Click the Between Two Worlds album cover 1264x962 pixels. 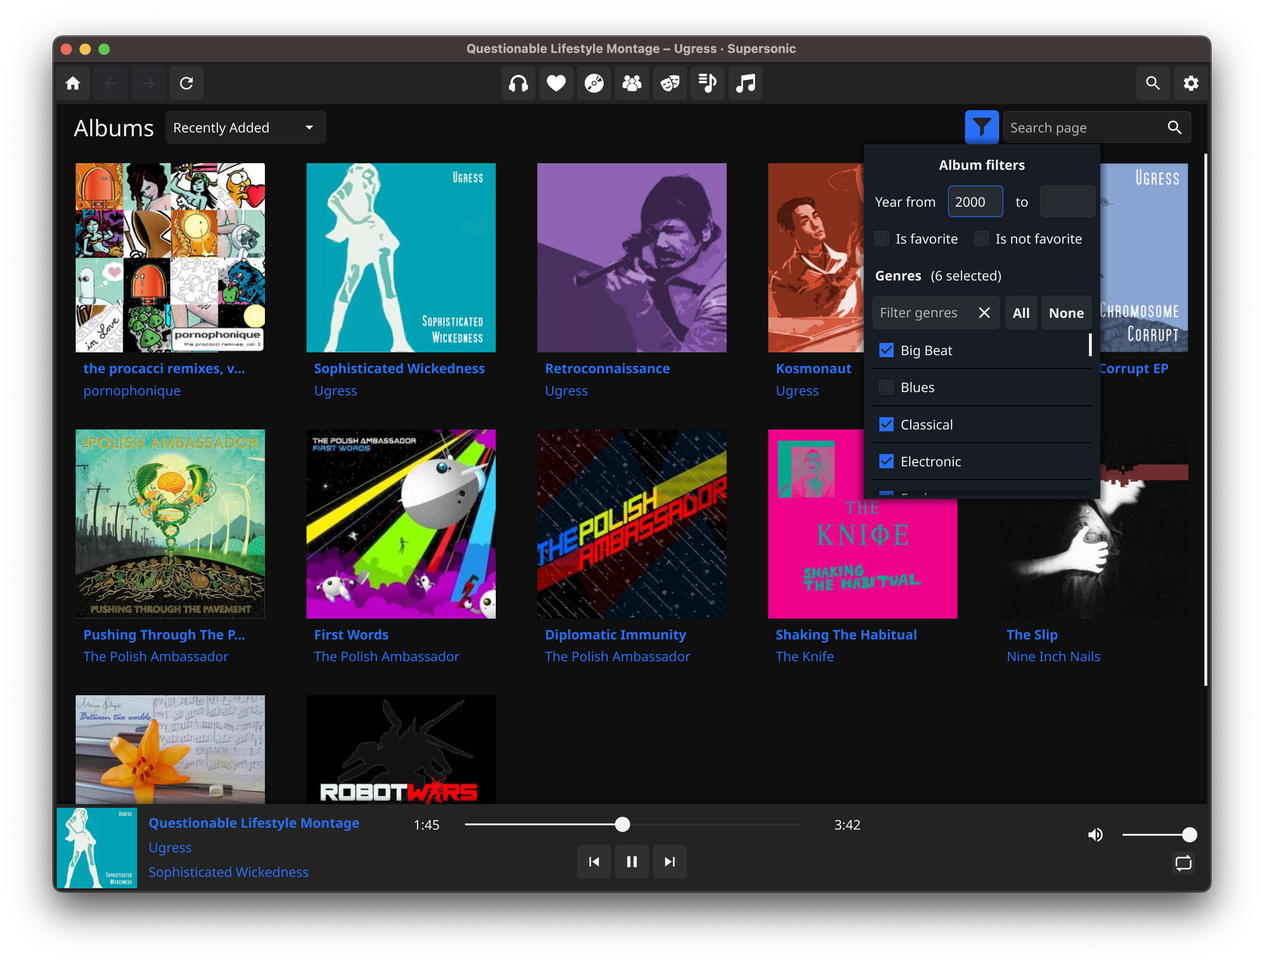[170, 749]
